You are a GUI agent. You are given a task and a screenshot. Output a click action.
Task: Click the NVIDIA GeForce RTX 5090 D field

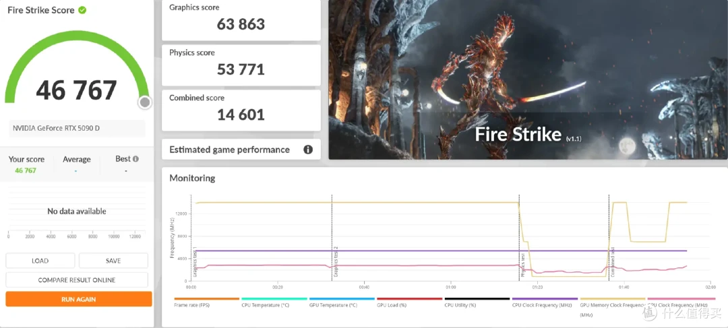pos(77,129)
